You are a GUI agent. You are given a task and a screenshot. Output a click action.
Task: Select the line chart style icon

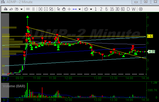tap(11, 9)
